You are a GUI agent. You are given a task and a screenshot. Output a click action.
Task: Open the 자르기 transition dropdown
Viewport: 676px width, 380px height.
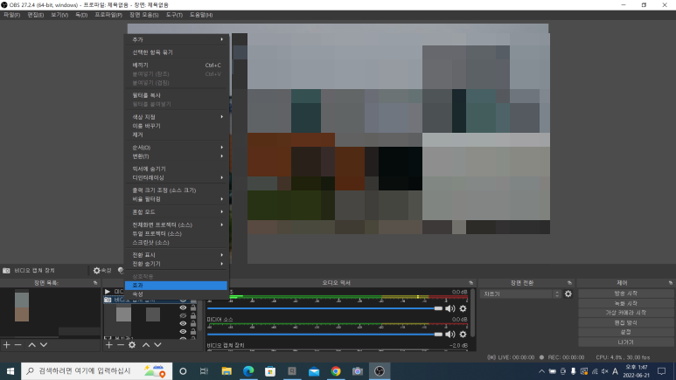click(516, 294)
